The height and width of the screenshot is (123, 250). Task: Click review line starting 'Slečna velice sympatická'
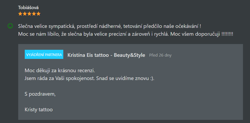(110, 26)
